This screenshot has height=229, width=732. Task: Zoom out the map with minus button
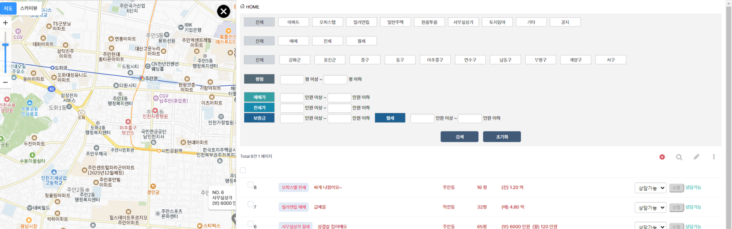[x=5, y=82]
